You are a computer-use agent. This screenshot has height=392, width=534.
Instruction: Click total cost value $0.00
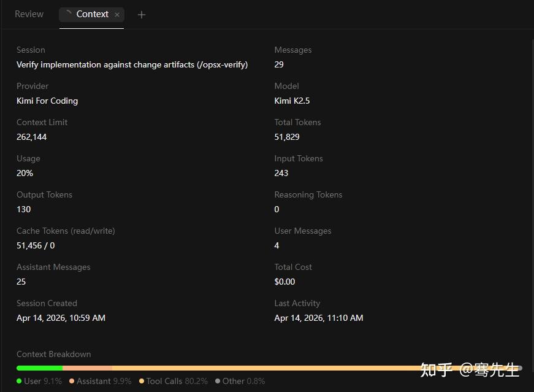(284, 282)
